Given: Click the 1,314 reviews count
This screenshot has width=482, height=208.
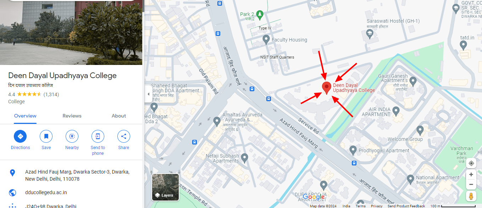Looking at the screenshot, I should 51,94.
